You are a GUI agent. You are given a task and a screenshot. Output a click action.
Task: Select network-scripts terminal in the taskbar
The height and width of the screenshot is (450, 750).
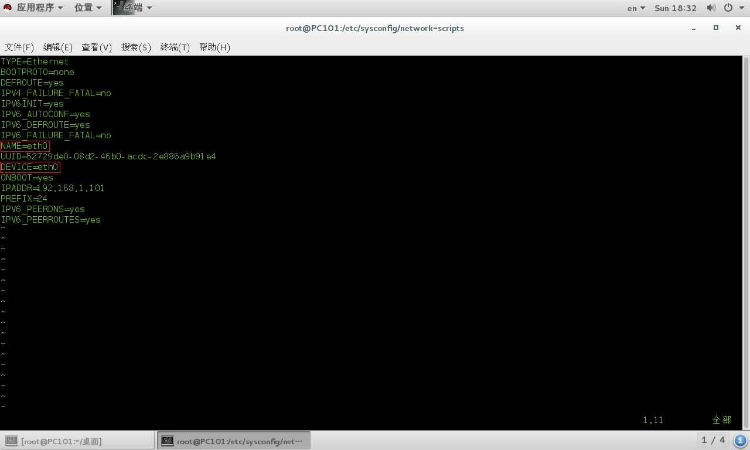click(233, 441)
